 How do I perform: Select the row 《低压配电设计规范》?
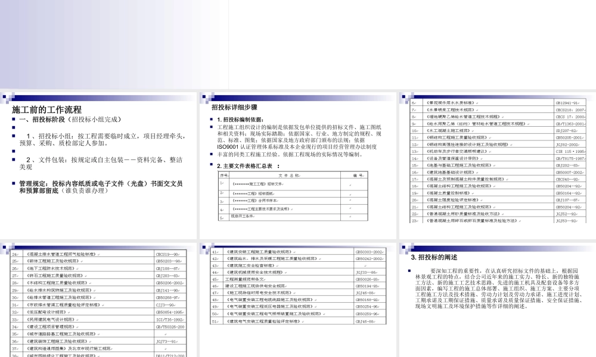(x=98, y=312)
